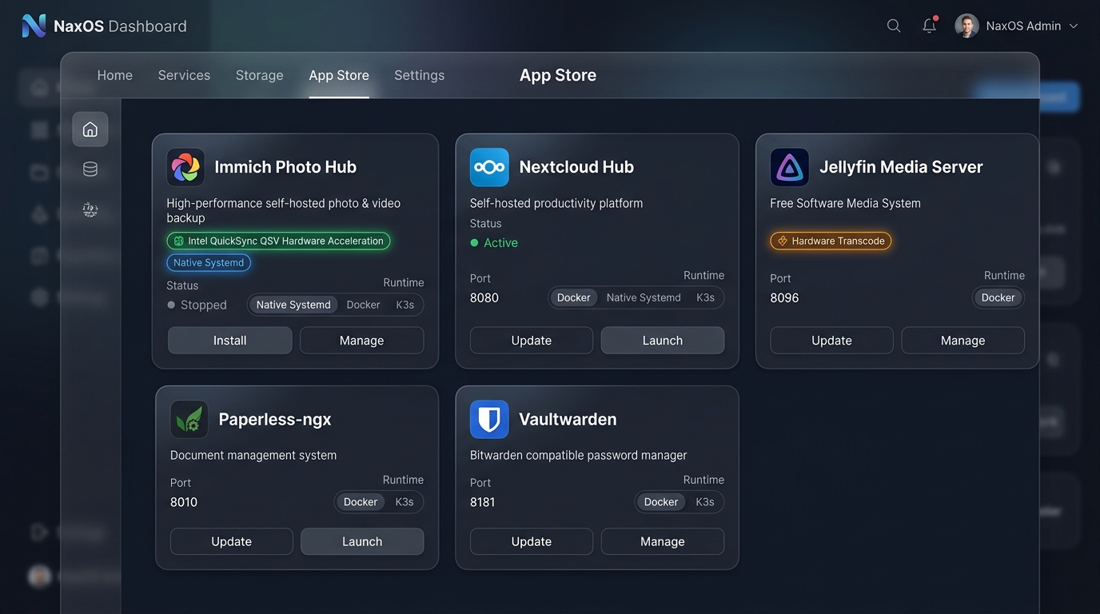Update Paperless-ngx
The image size is (1100, 614).
[x=232, y=541]
